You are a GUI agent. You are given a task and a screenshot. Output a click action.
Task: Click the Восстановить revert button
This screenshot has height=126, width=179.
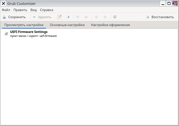tap(160, 17)
